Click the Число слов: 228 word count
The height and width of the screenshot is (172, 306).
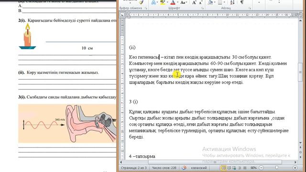pyautogui.click(x=164, y=168)
